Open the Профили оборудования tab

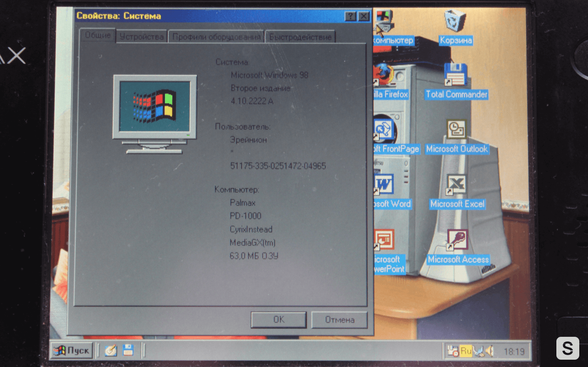click(216, 37)
